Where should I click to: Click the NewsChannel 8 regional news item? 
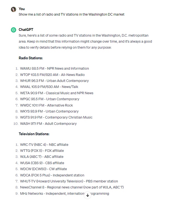72,187
